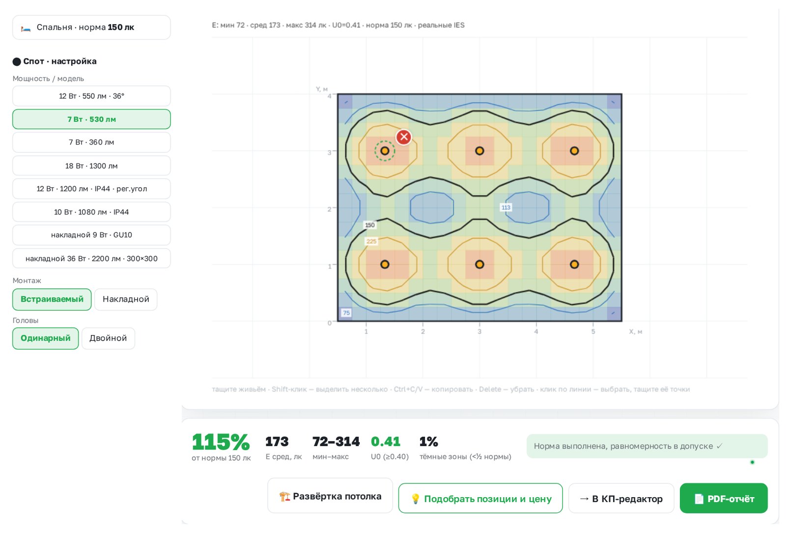This screenshot has height=533, width=786.
Task: Click the blue low-light contour at plot center-left
Action: pyautogui.click(x=432, y=208)
